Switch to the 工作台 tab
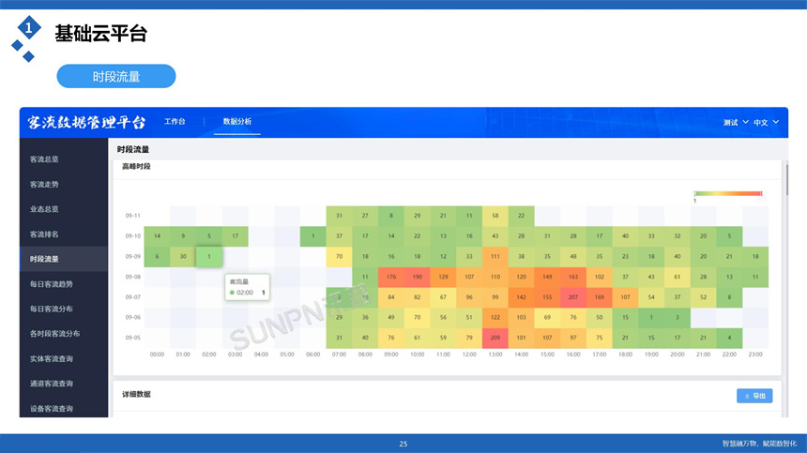This screenshot has width=807, height=453. 175,122
